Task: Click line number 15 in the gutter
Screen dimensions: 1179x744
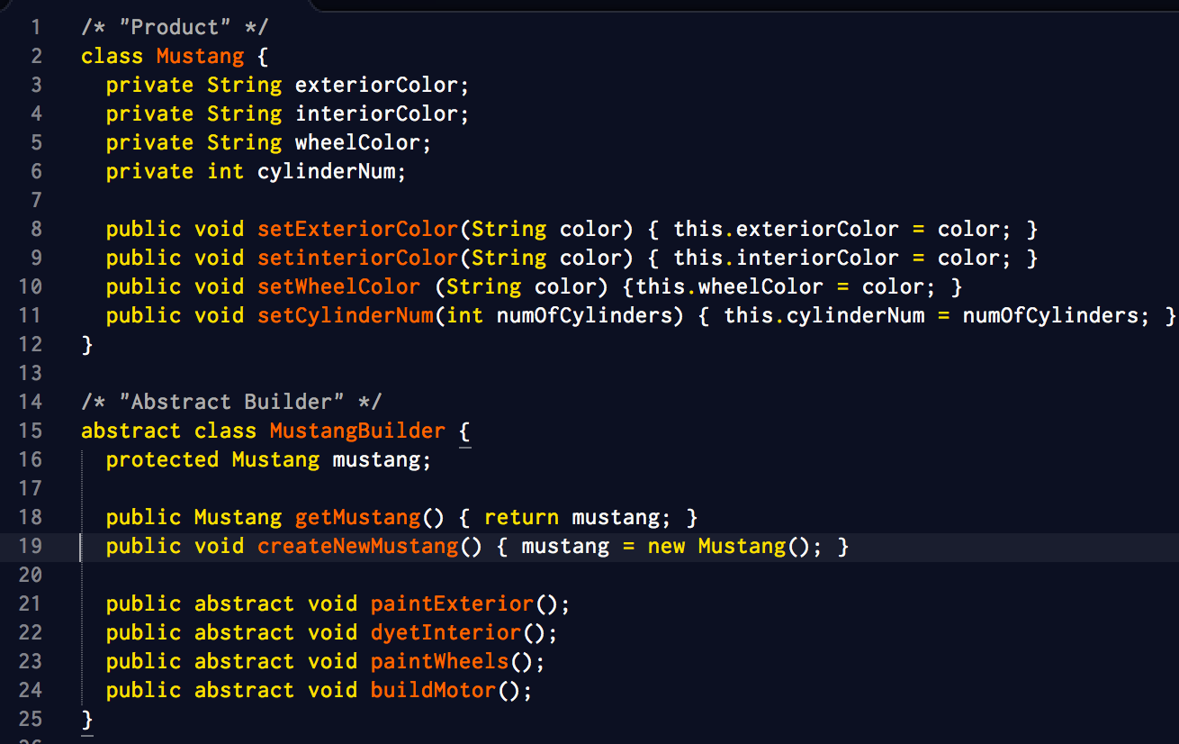Action: click(x=30, y=431)
